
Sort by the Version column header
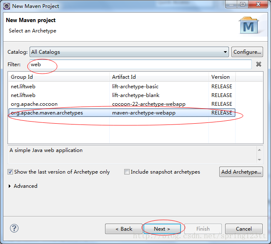[x=222, y=77]
